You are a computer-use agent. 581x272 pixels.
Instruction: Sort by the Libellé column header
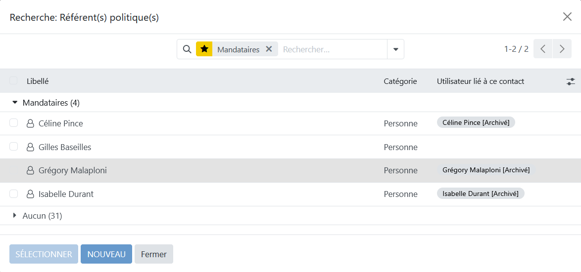[x=38, y=81]
